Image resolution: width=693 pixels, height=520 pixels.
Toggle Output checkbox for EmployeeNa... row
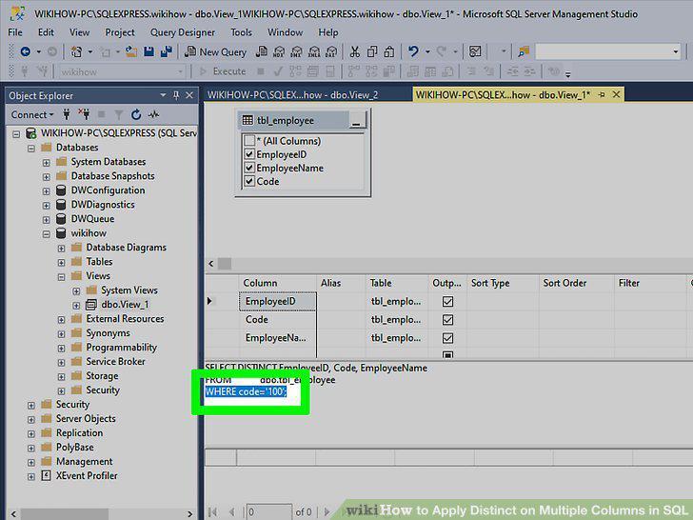point(447,338)
